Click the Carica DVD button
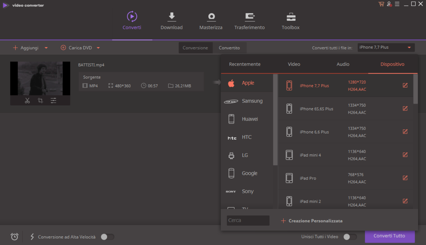 coord(76,48)
